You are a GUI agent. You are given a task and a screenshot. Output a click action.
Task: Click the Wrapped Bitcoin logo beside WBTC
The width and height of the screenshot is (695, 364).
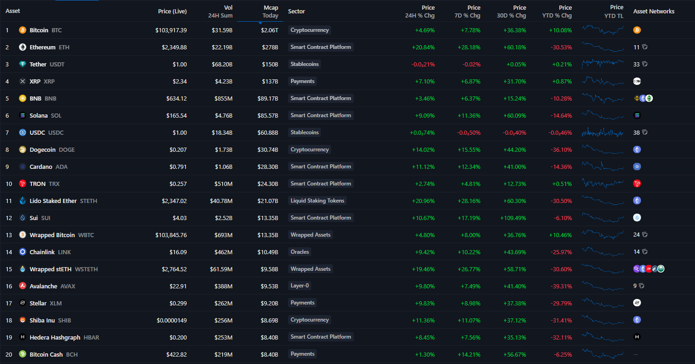click(x=23, y=235)
